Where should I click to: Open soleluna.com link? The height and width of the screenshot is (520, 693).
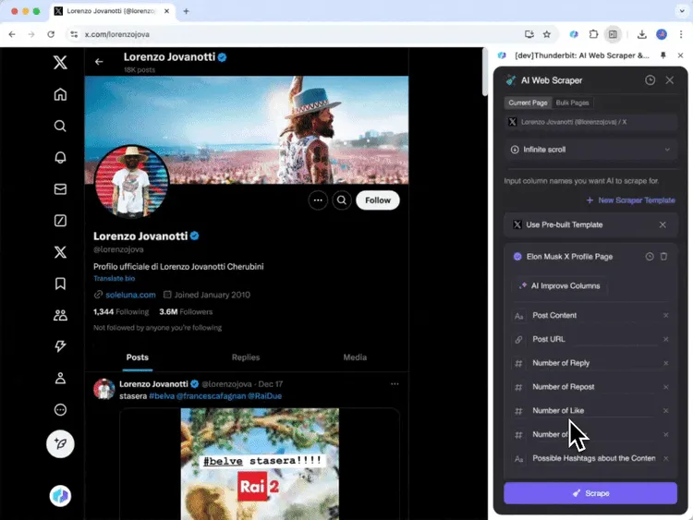pos(130,295)
